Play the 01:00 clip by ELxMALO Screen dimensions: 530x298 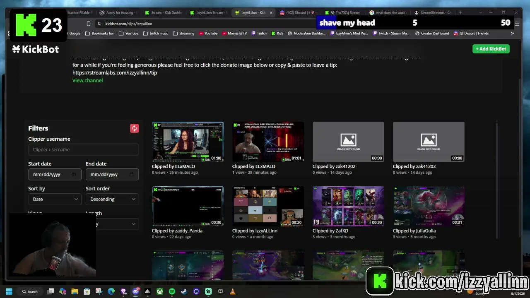[x=188, y=142]
